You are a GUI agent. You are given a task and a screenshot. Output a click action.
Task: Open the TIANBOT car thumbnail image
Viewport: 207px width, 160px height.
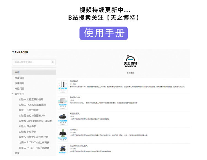coord(63,135)
